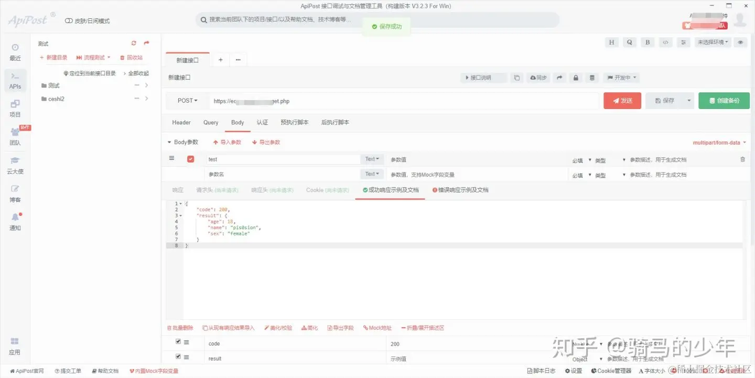Click the lock icon in interface toolbar
This screenshot has width=755, height=378.
tap(576, 78)
